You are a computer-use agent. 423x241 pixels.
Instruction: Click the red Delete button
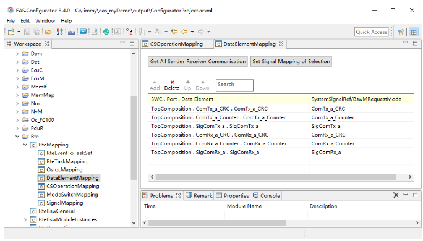click(172, 85)
